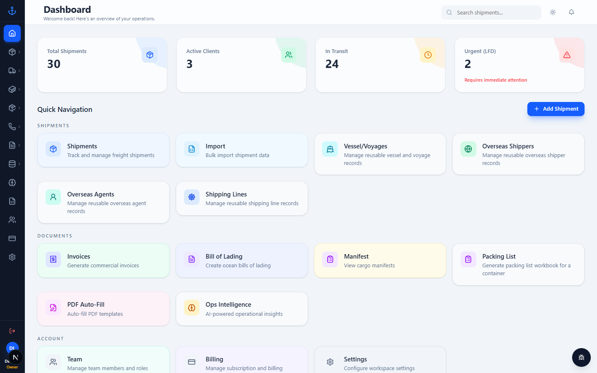Click 'AI-powered operational insights' text
Screen dimensions: 597x373
click(244, 314)
